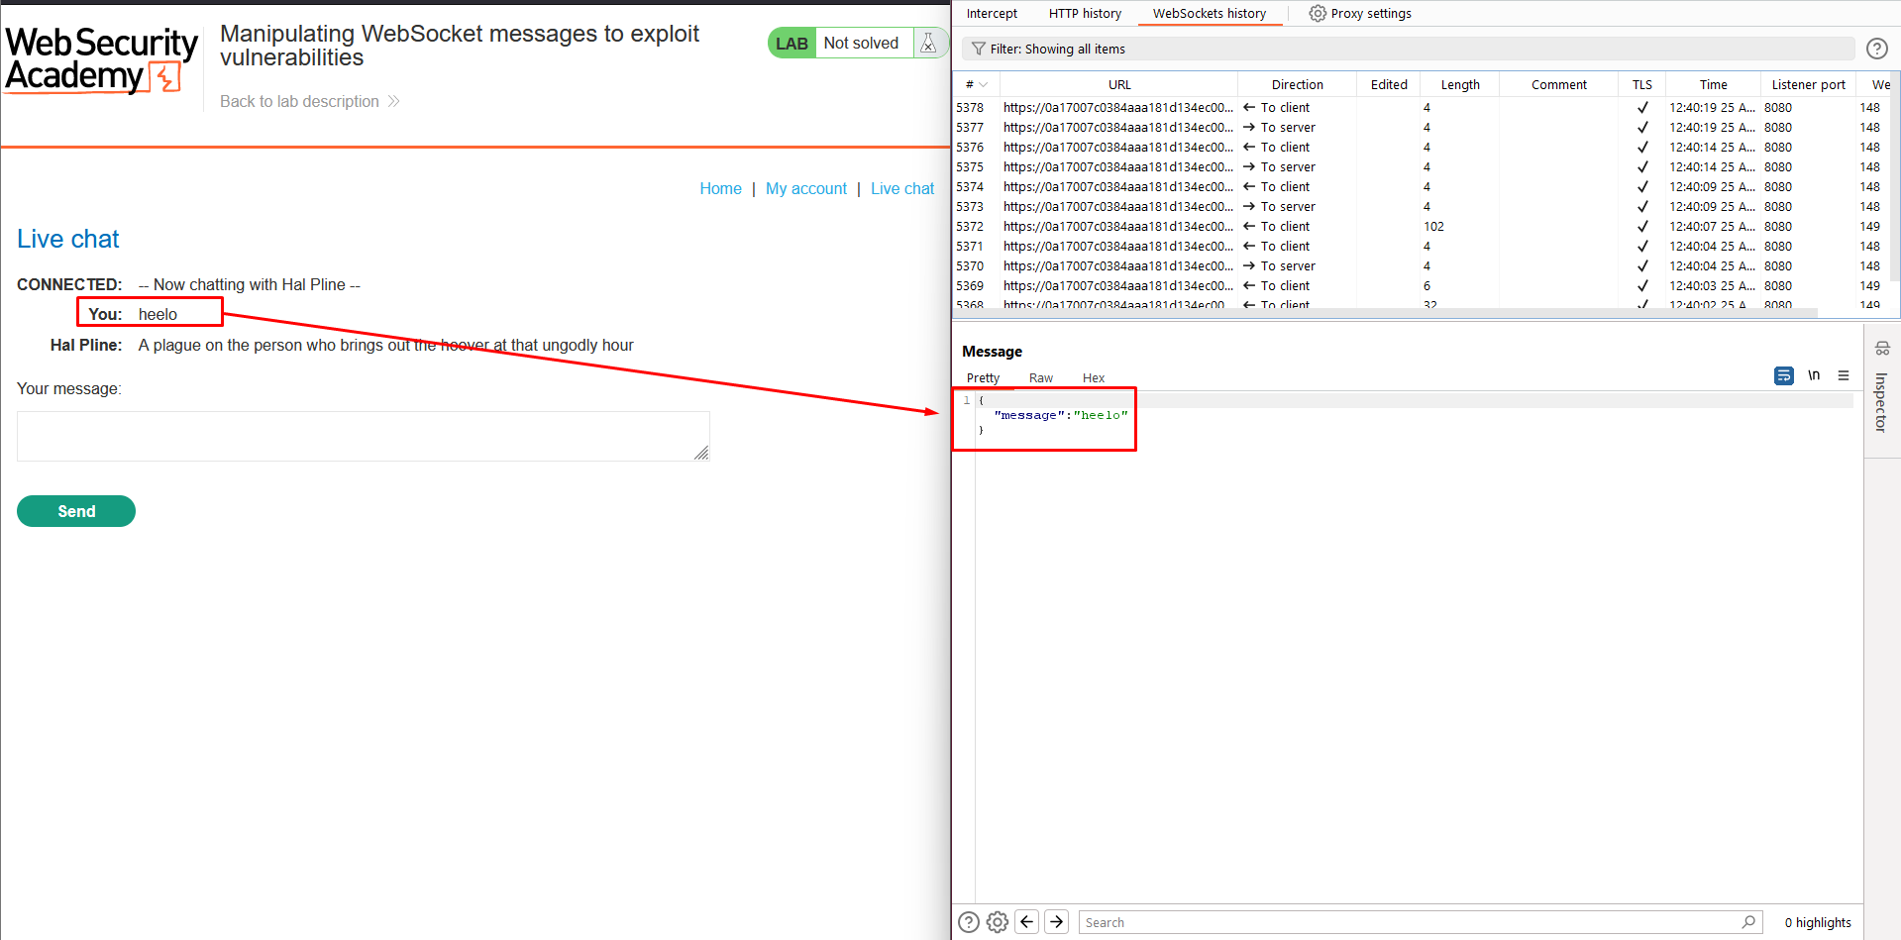Image resolution: width=1901 pixels, height=940 pixels.
Task: Sort by the # column dropdown arrow
Action: pyautogui.click(x=983, y=85)
